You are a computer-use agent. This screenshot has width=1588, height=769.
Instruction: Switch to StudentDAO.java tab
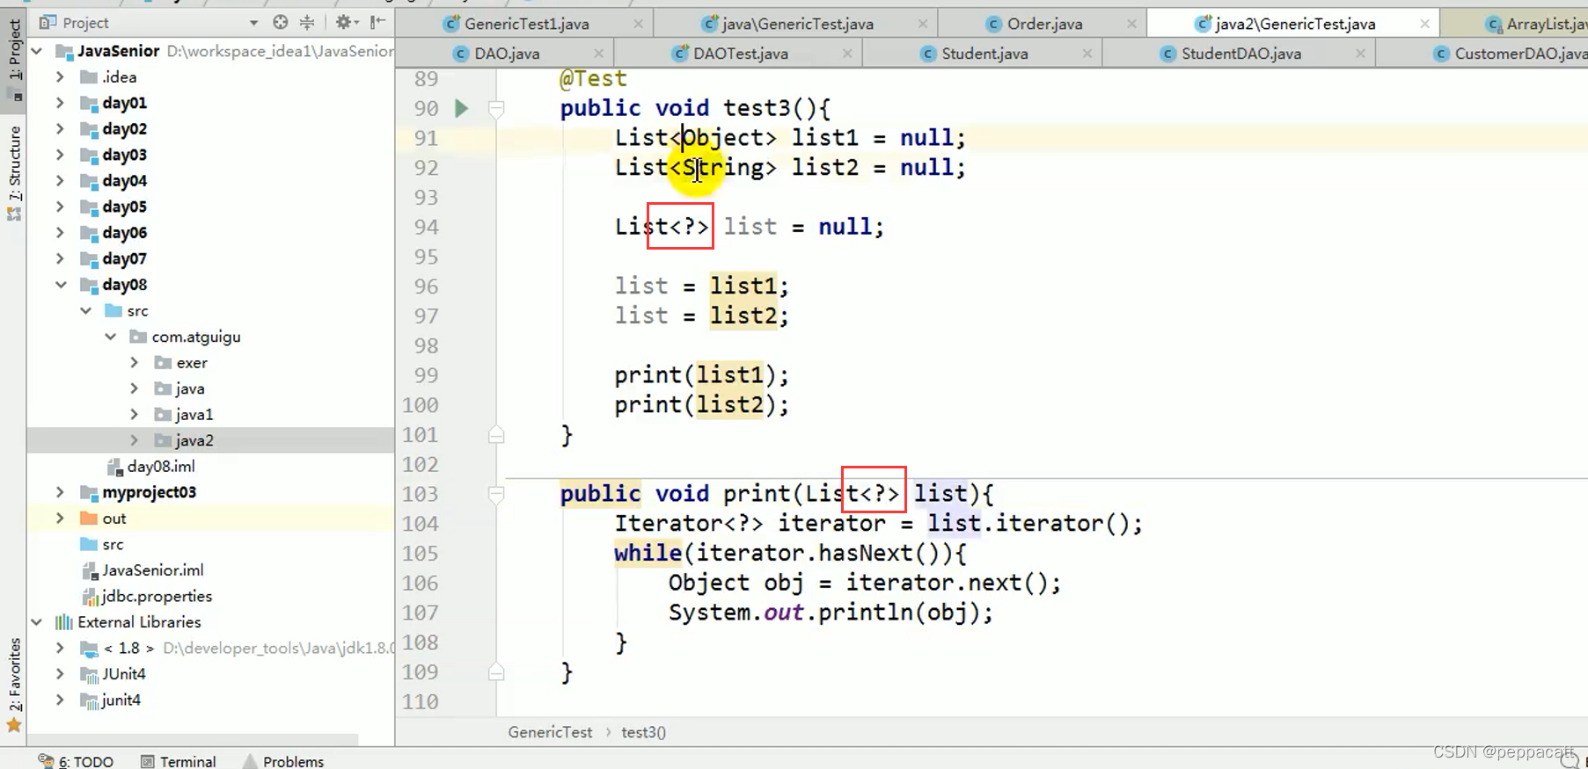pyautogui.click(x=1240, y=54)
